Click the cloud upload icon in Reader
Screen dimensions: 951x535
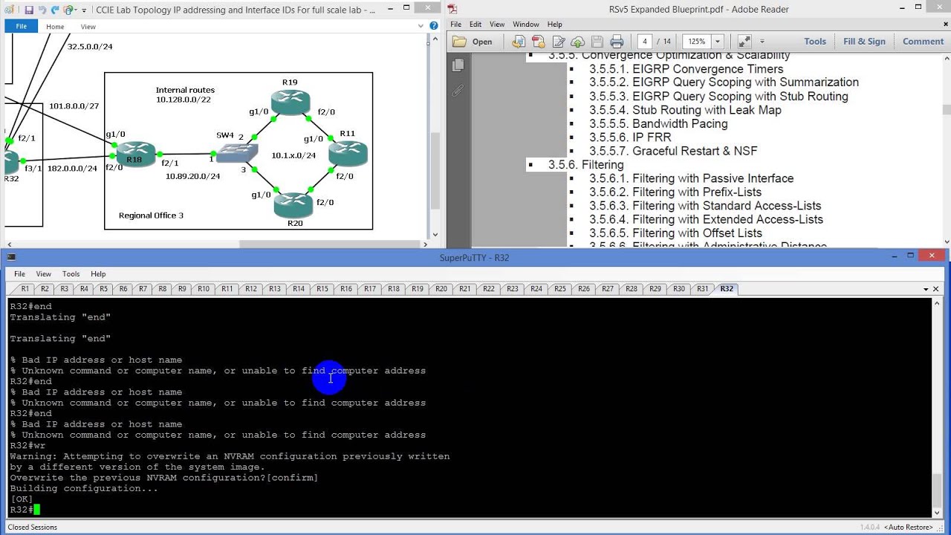click(577, 42)
